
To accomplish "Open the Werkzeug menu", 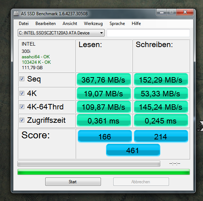I will 93,24.
